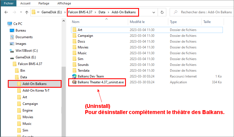
Task: Click Falcon BMS 4.37 in the address path
Action: point(81,12)
